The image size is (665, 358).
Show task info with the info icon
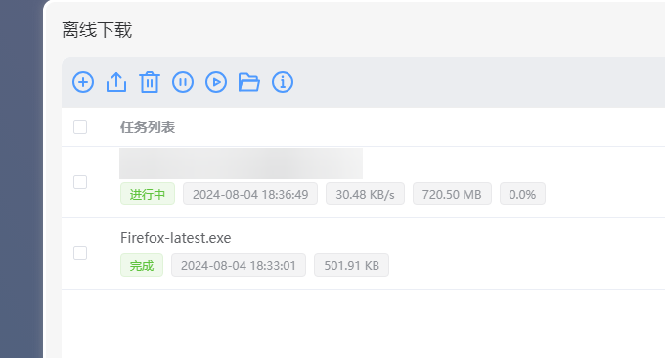(x=283, y=82)
